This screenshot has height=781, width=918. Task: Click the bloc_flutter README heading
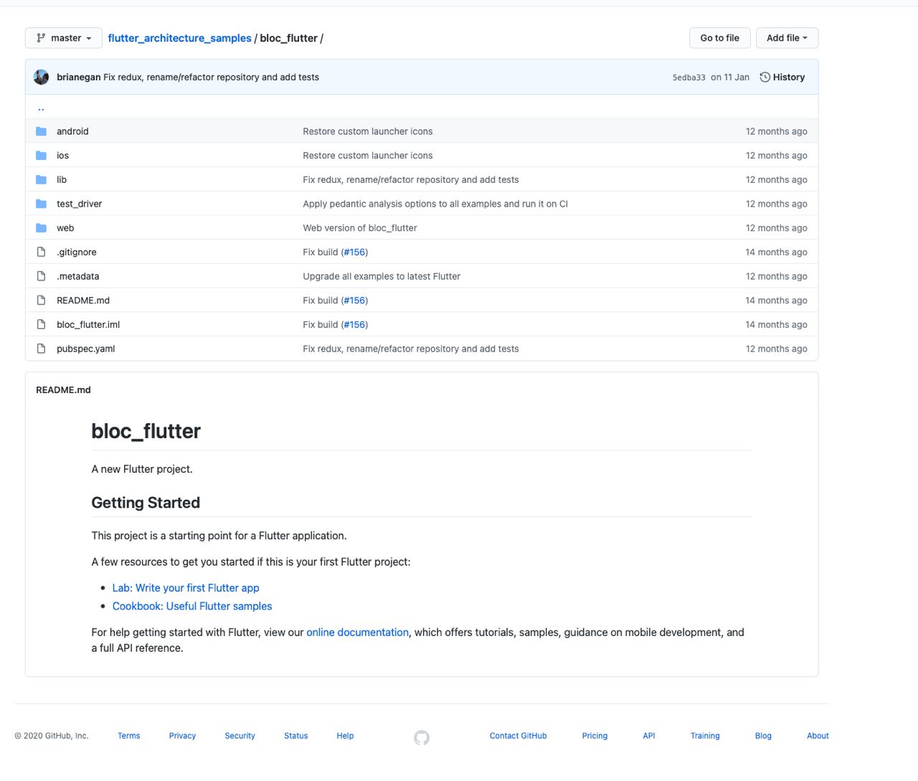click(x=146, y=431)
